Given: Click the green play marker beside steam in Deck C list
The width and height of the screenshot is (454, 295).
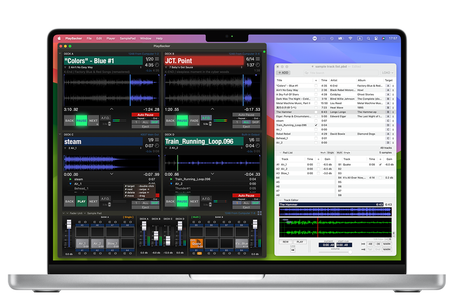Looking at the screenshot, I should pos(70,179).
